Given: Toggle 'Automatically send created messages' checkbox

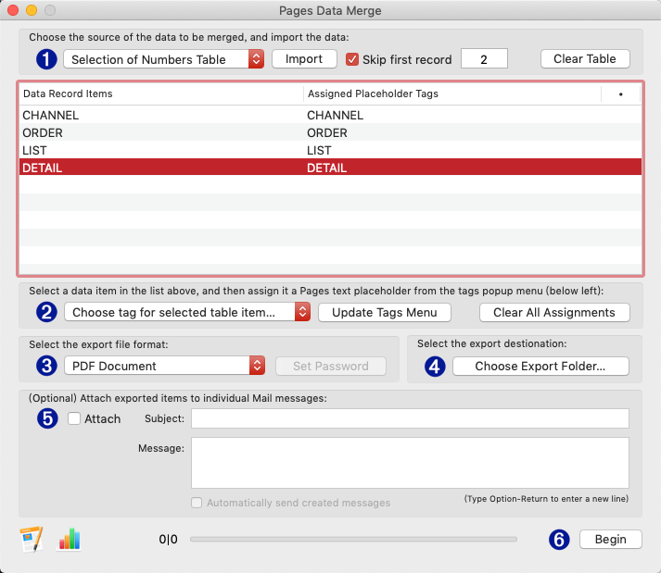Looking at the screenshot, I should tap(197, 503).
